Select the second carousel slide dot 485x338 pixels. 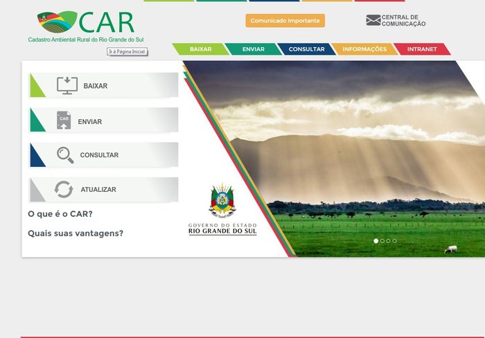pyautogui.click(x=382, y=241)
